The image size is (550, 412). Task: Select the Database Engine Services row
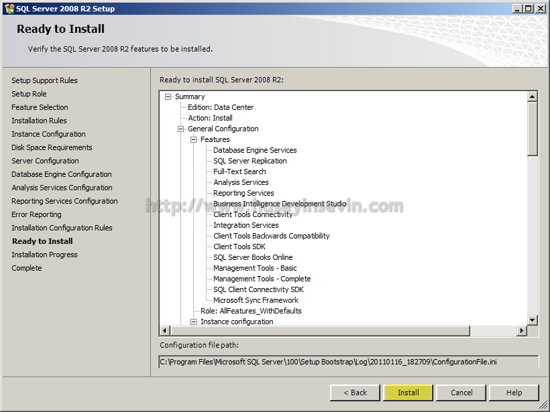pos(255,150)
